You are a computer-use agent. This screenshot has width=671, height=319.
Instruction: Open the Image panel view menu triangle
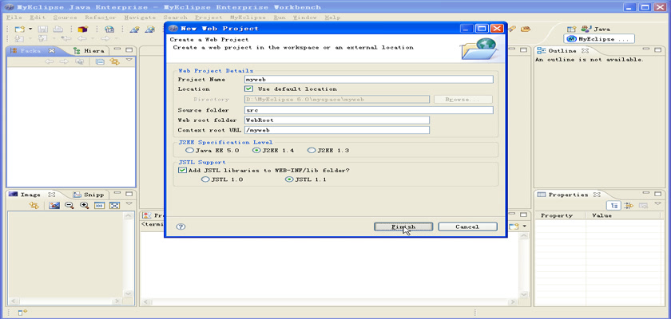tap(129, 203)
